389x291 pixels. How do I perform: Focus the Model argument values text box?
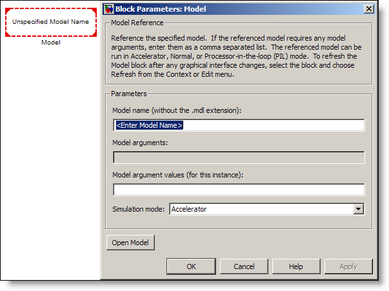coord(239,190)
